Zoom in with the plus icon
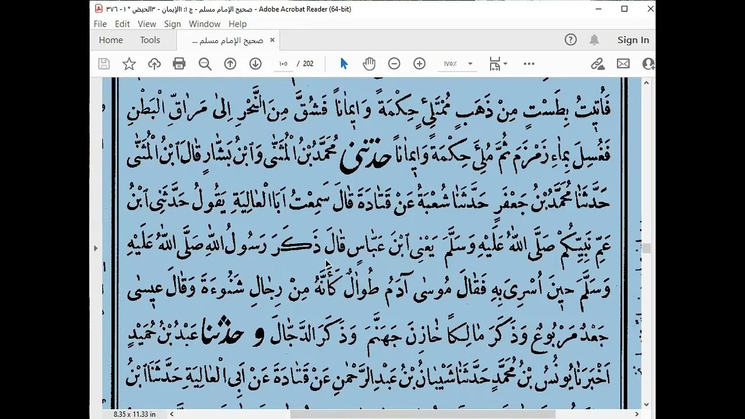This screenshot has height=419, width=745. pyautogui.click(x=420, y=64)
